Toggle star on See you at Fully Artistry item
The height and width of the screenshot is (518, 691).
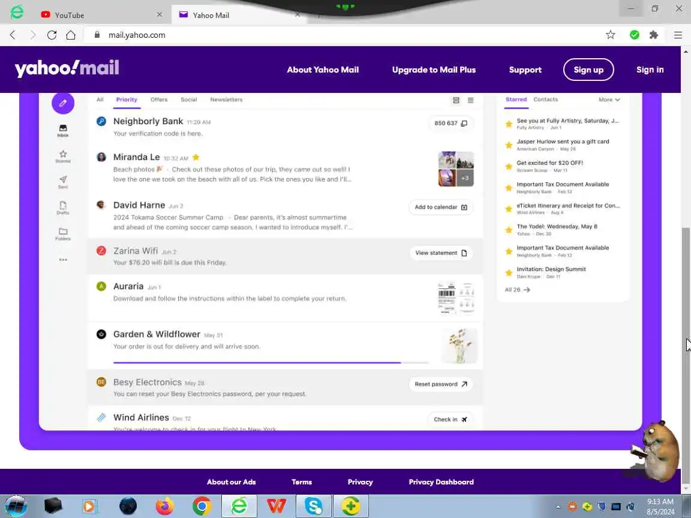509,124
